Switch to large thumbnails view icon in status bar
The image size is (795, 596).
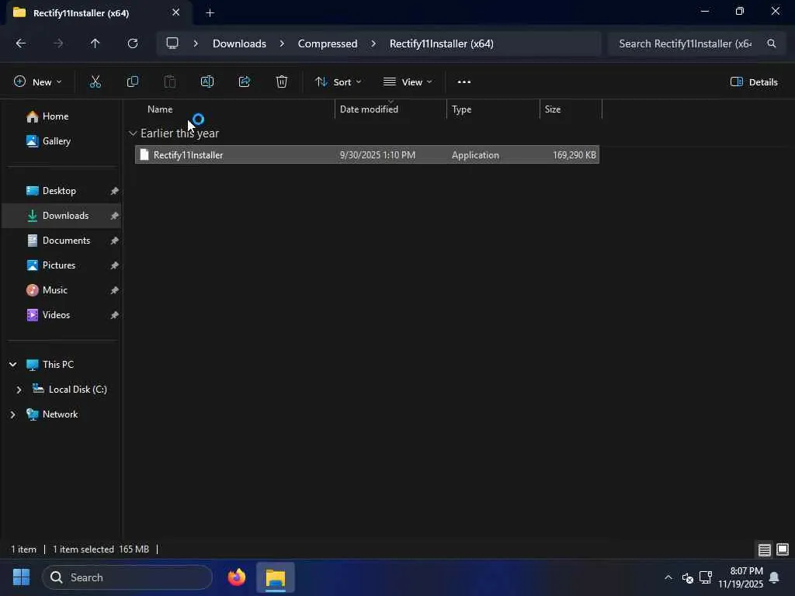(x=783, y=549)
